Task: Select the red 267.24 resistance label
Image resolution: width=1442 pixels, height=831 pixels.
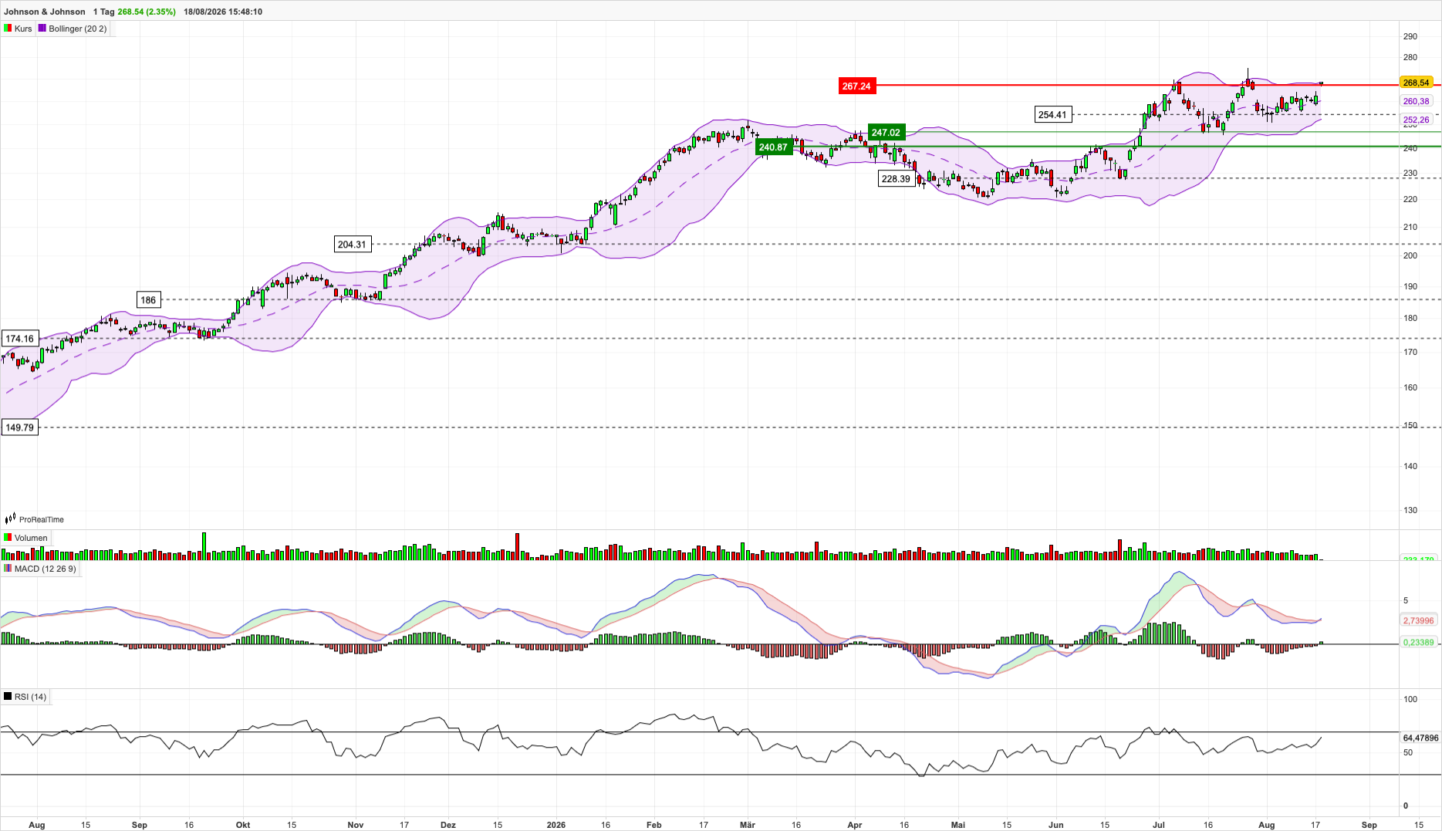Action: point(856,86)
